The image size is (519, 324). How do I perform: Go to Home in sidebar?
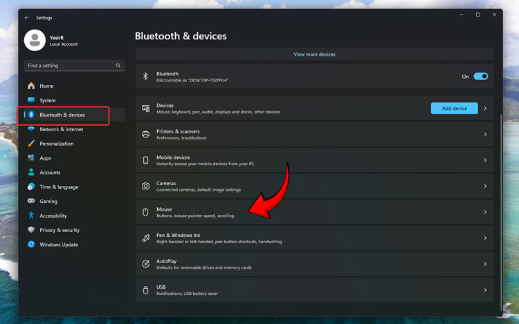pyautogui.click(x=75, y=86)
